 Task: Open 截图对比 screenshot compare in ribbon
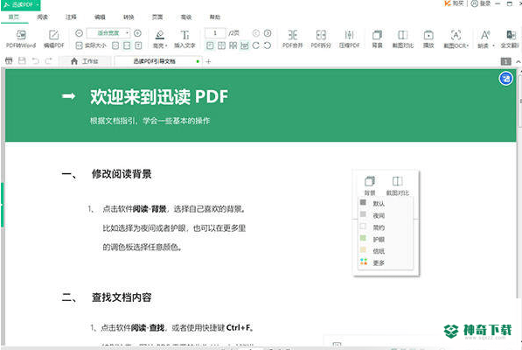point(403,39)
